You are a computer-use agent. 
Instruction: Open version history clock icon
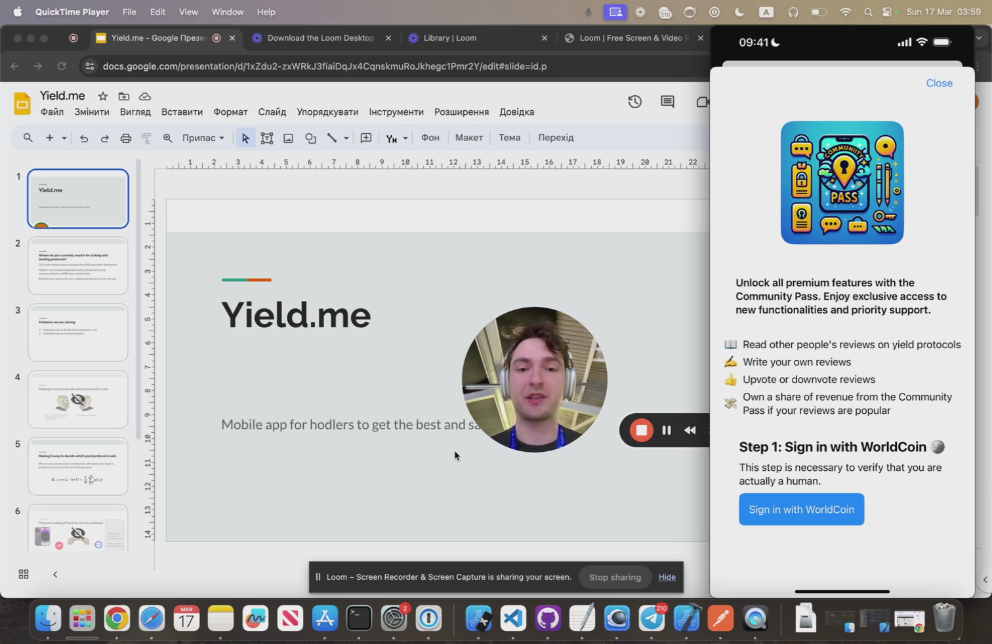point(634,102)
